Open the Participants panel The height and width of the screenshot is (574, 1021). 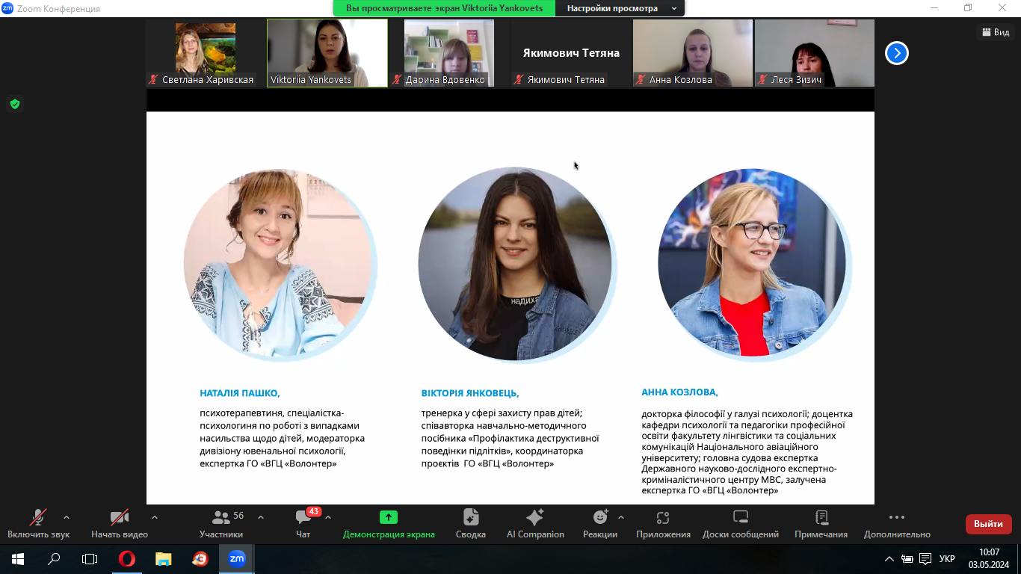(221, 523)
